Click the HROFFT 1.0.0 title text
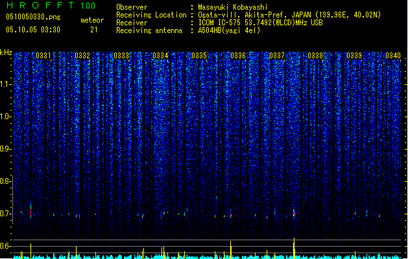 (x=51, y=5)
